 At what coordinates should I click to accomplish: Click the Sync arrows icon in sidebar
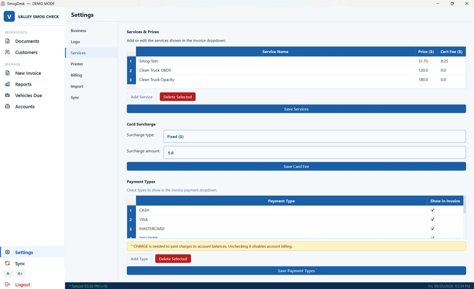click(8, 263)
